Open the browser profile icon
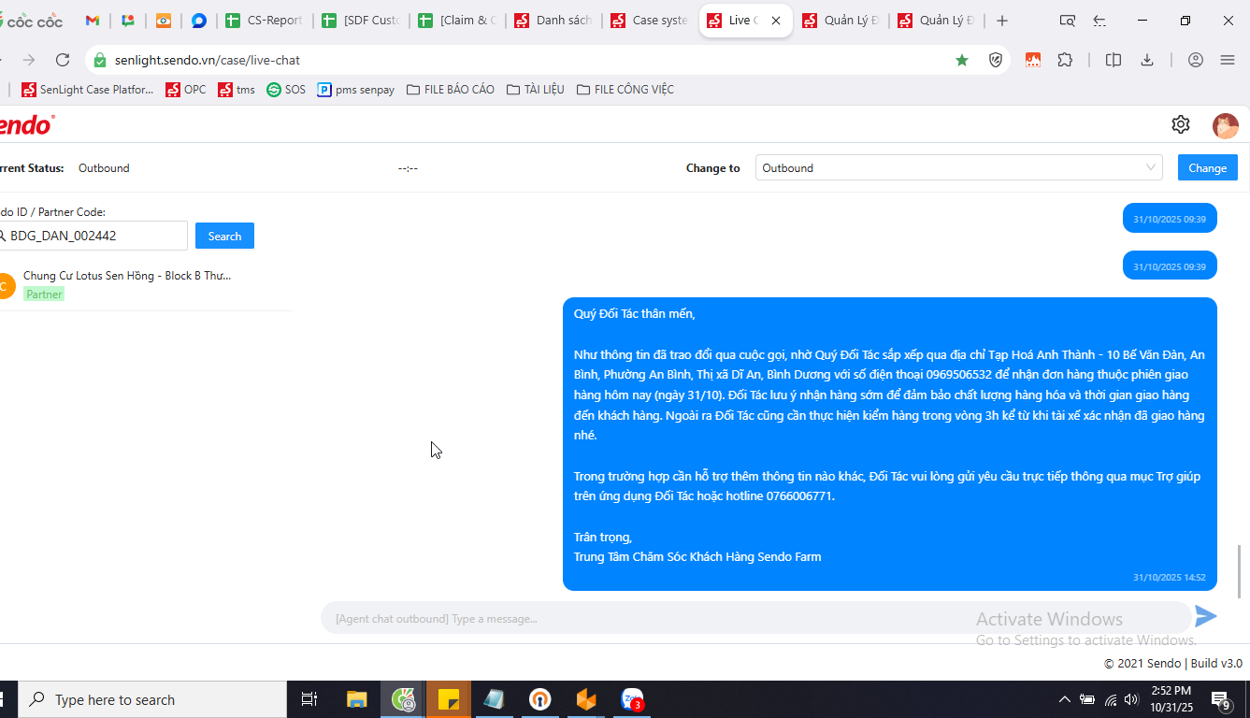 tap(1196, 60)
